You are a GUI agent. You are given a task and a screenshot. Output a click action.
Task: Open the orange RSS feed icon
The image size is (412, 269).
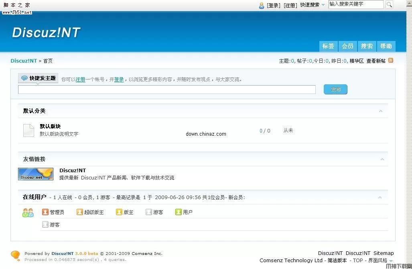[391, 60]
